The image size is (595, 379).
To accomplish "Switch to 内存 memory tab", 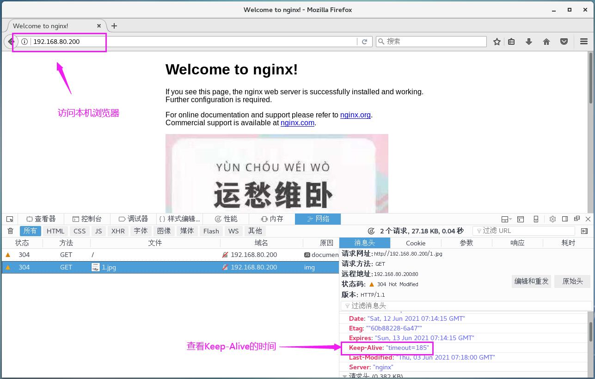I will coord(272,219).
